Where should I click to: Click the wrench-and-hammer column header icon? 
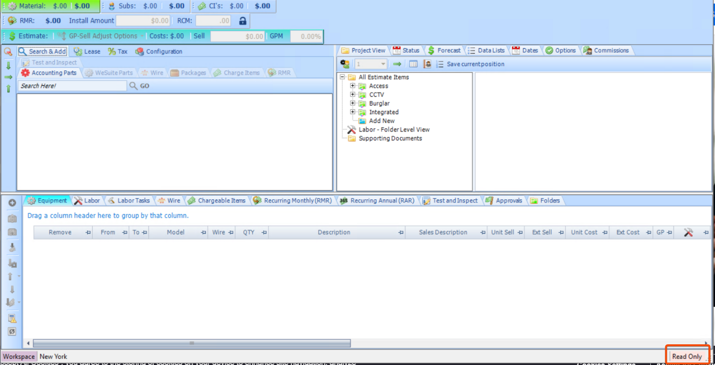688,232
